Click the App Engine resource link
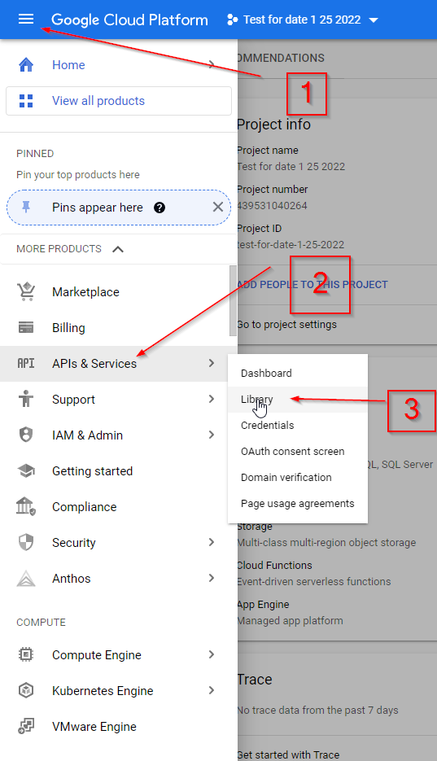The height and width of the screenshot is (761, 437). coord(264,604)
